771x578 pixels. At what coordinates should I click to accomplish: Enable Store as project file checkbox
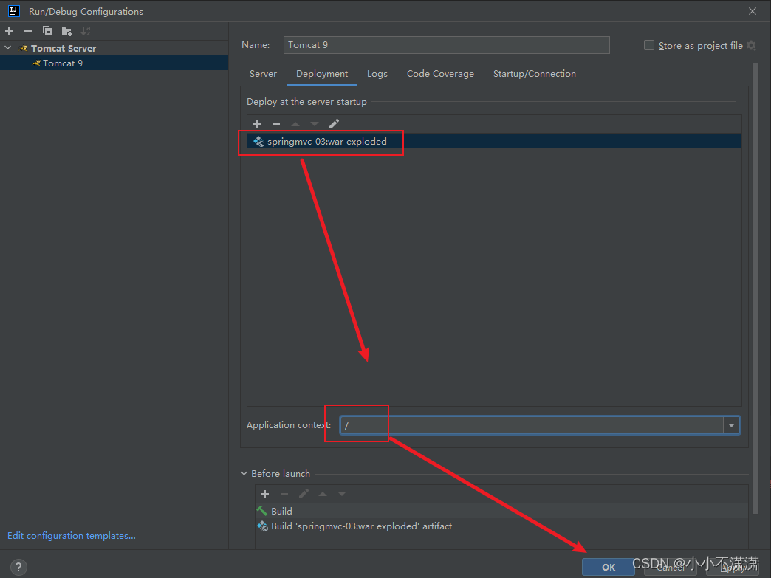click(649, 45)
